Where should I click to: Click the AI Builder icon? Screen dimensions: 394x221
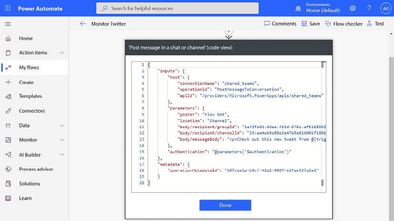[x=8, y=155]
